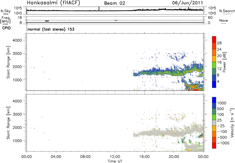The height and width of the screenshot is (163, 235).
Task: Select the 20:00 time tick label
Action: point(174,157)
